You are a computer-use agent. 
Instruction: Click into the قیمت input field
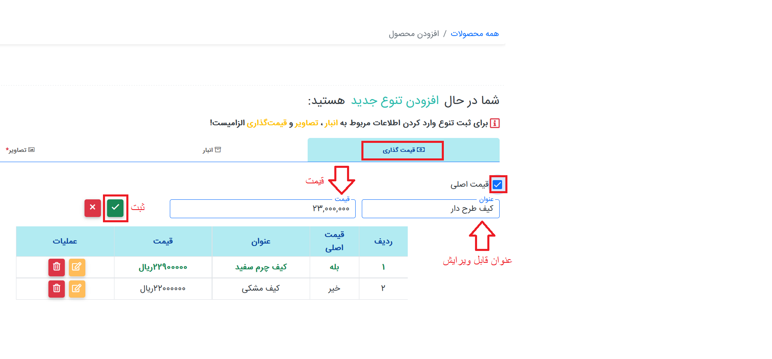pyautogui.click(x=263, y=209)
